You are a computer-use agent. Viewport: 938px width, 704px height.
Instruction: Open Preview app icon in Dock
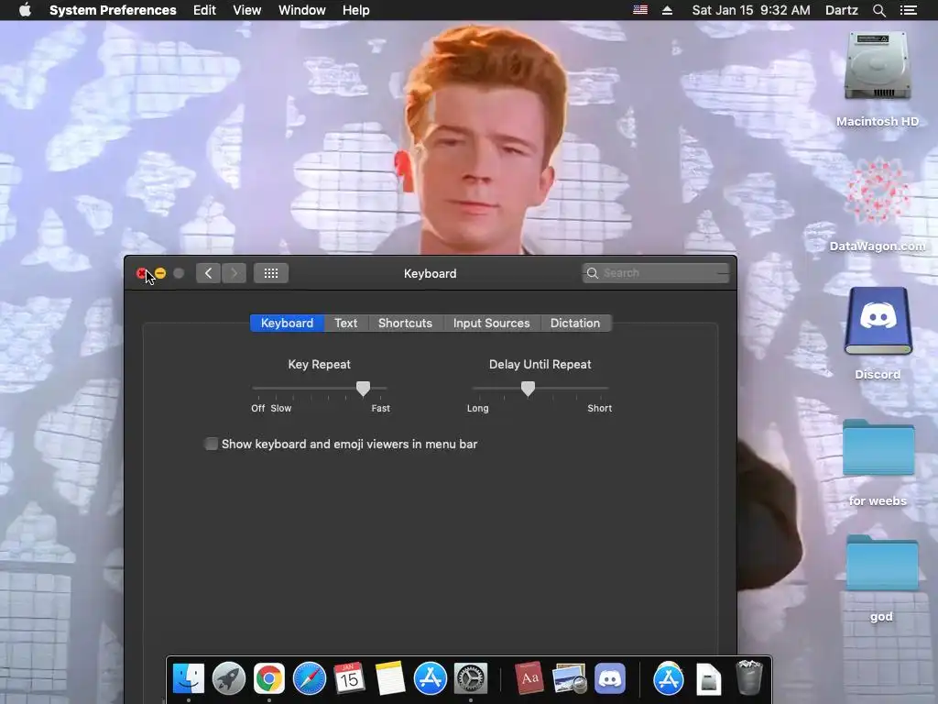point(570,678)
